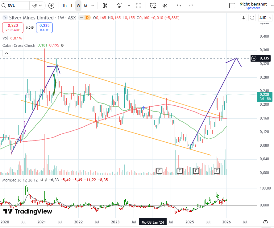Click the Mo 08 Jan '24 date label
The height and width of the screenshot is (228, 274).
[153, 222]
